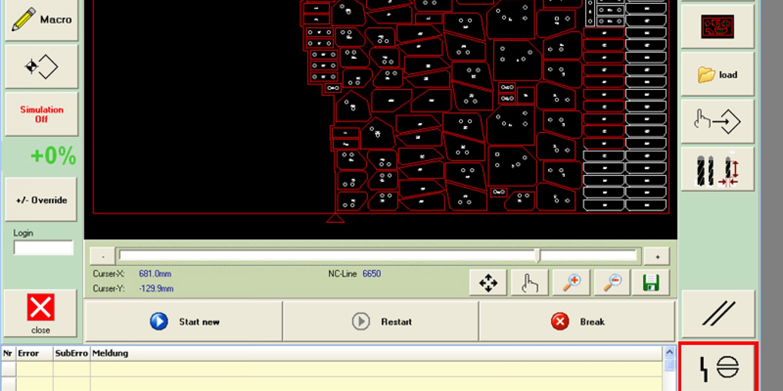Image resolution: width=783 pixels, height=391 pixels.
Task: Click the first empty row of error table
Action: click(331, 369)
